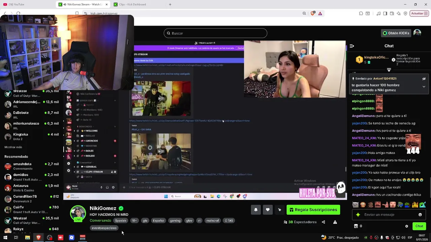Select the Spanish tag
Image resolution: width=431 pixels, height=242 pixels.
(x=121, y=221)
